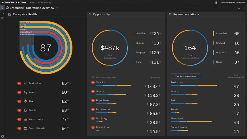The image size is (247, 139).
Task: Click the Risk shield icon
Action: click(25, 101)
